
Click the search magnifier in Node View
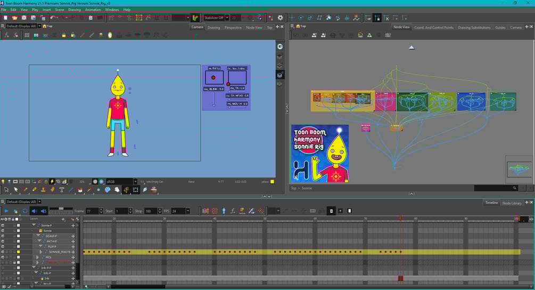[515, 188]
